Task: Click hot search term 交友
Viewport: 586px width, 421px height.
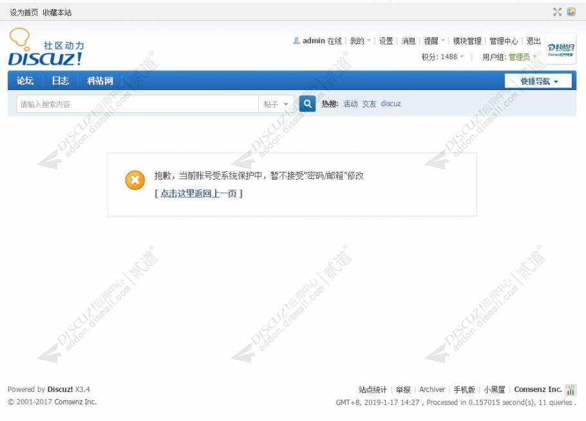Action: [369, 104]
